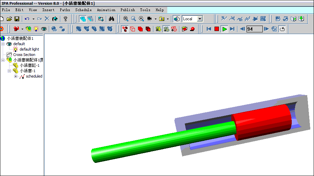
Task: Toggle the solid cyan part select mode
Action: click(83, 19)
